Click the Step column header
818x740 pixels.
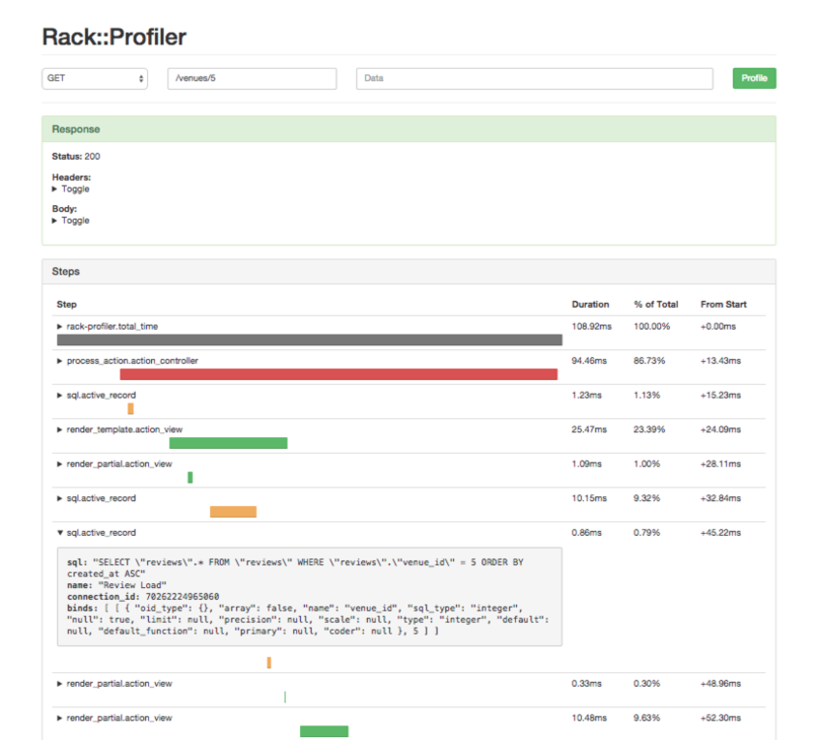tap(67, 305)
